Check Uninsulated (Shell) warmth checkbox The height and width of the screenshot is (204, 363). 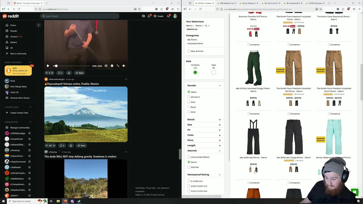pos(189,157)
